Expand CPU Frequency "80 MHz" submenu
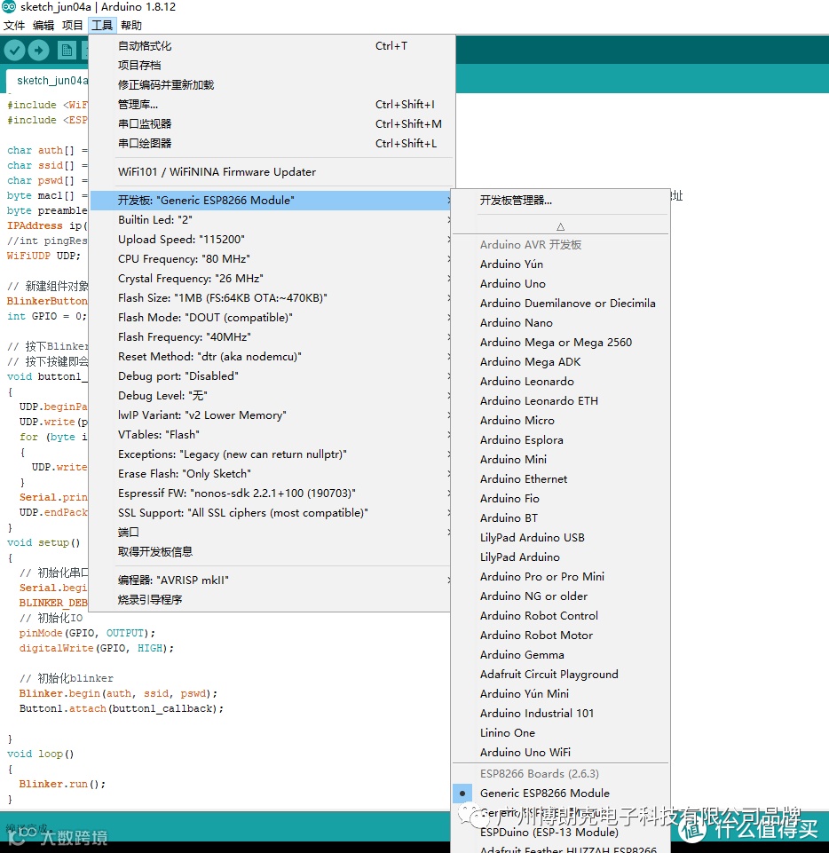 [x=271, y=259]
